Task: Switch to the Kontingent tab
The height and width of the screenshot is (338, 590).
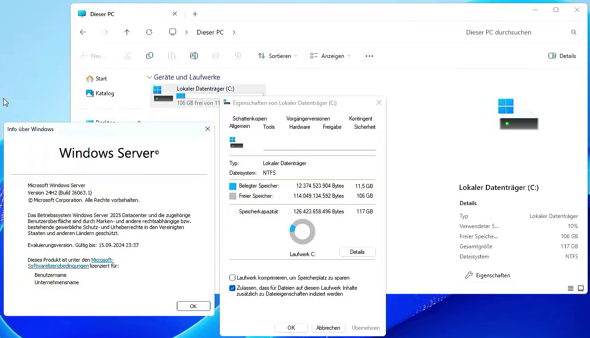Action: 361,119
